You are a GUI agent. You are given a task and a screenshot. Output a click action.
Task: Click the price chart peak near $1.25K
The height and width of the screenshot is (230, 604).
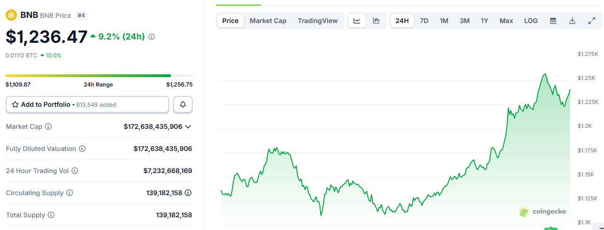pyautogui.click(x=545, y=74)
